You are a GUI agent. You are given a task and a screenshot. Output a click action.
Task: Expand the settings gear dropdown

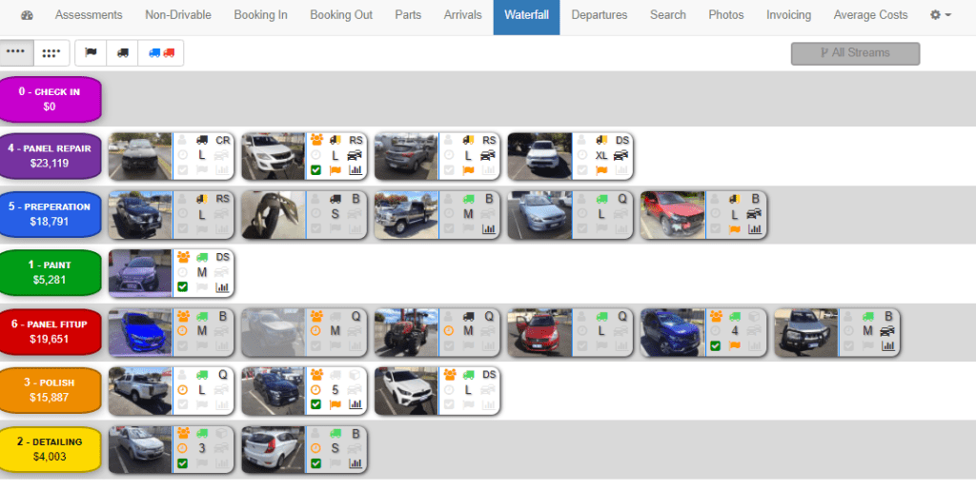tap(941, 15)
